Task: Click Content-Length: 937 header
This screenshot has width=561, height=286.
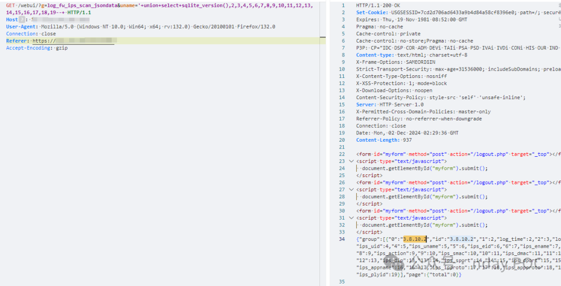Action: coord(384,140)
